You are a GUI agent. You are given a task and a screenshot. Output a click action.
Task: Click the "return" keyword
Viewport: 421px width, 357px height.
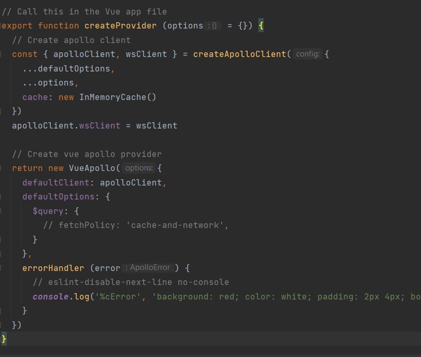(27, 168)
